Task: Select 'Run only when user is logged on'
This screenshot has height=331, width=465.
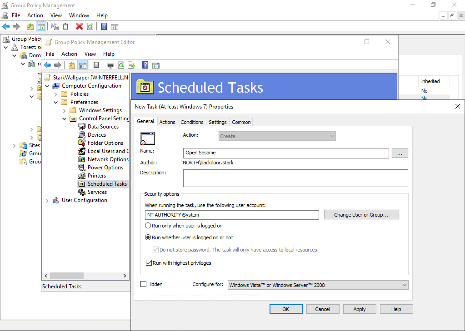Action: click(148, 226)
